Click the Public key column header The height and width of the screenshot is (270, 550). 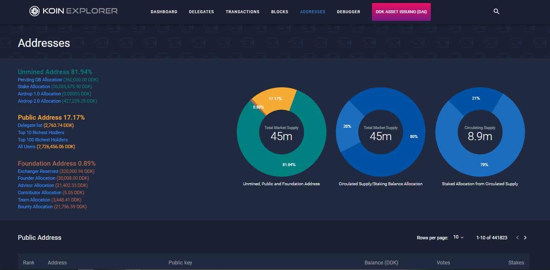click(180, 263)
